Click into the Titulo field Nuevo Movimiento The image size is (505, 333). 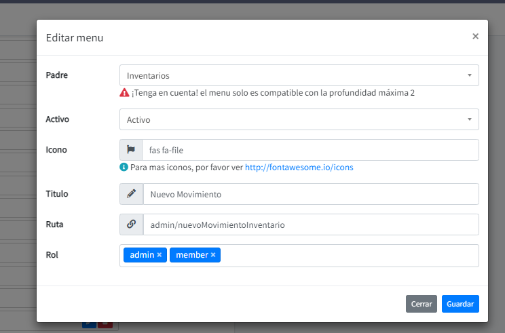pyautogui.click(x=310, y=194)
